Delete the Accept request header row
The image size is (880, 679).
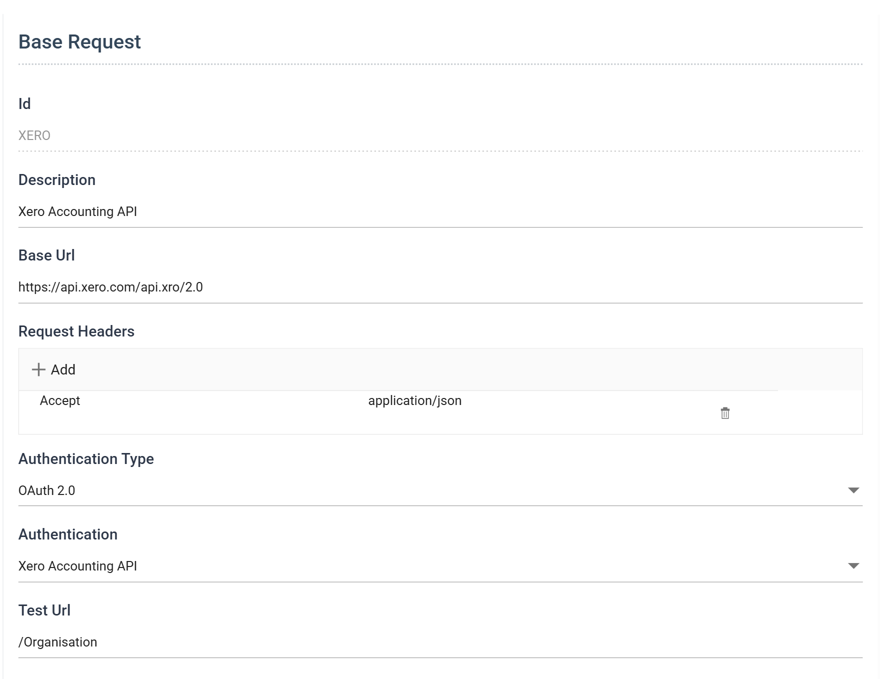tap(725, 413)
